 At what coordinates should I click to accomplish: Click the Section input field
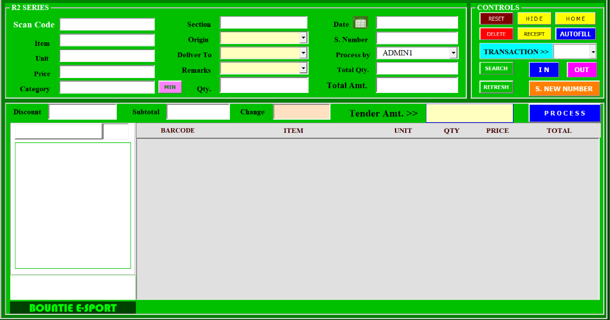[264, 22]
